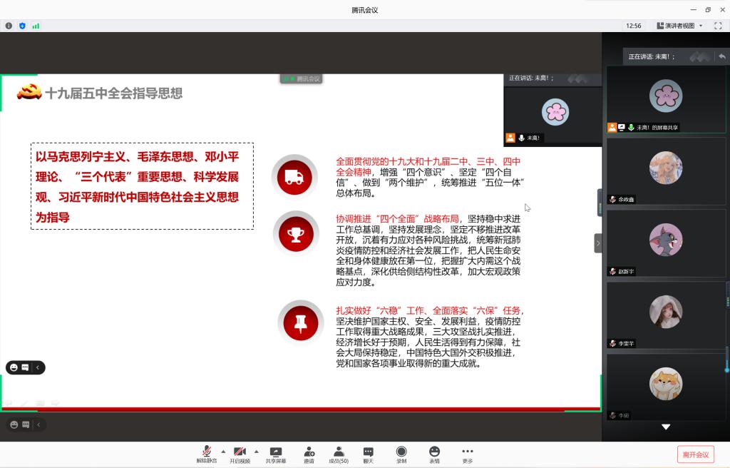Open the 更多 more menu
Viewport: 730px width, 468px height.
[468, 454]
